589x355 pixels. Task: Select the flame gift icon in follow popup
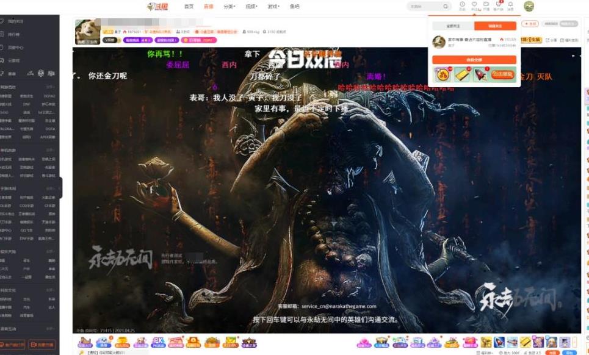click(442, 74)
